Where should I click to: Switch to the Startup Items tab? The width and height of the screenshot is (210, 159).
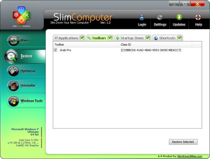133,38
